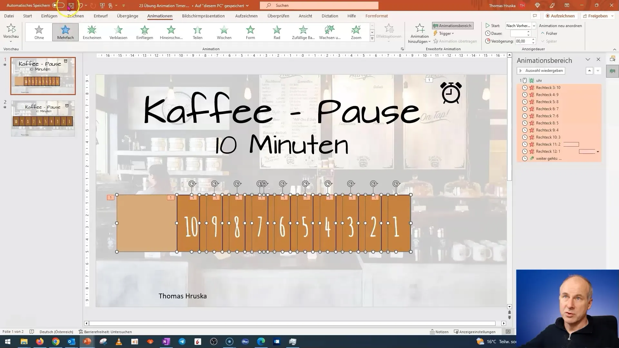
Task: Click the Rechteck 12: 1 timeline bar
Action: click(587, 151)
